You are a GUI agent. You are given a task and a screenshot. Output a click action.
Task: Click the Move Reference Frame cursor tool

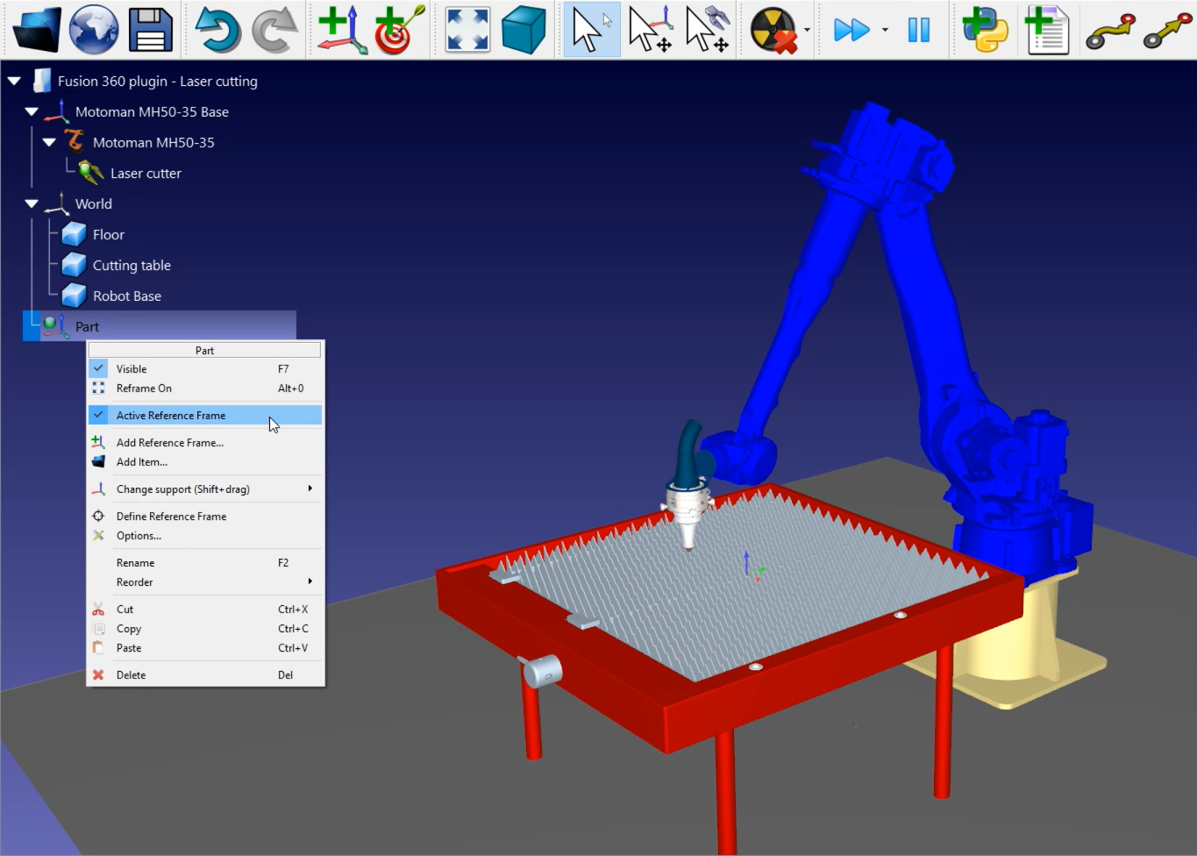click(650, 29)
